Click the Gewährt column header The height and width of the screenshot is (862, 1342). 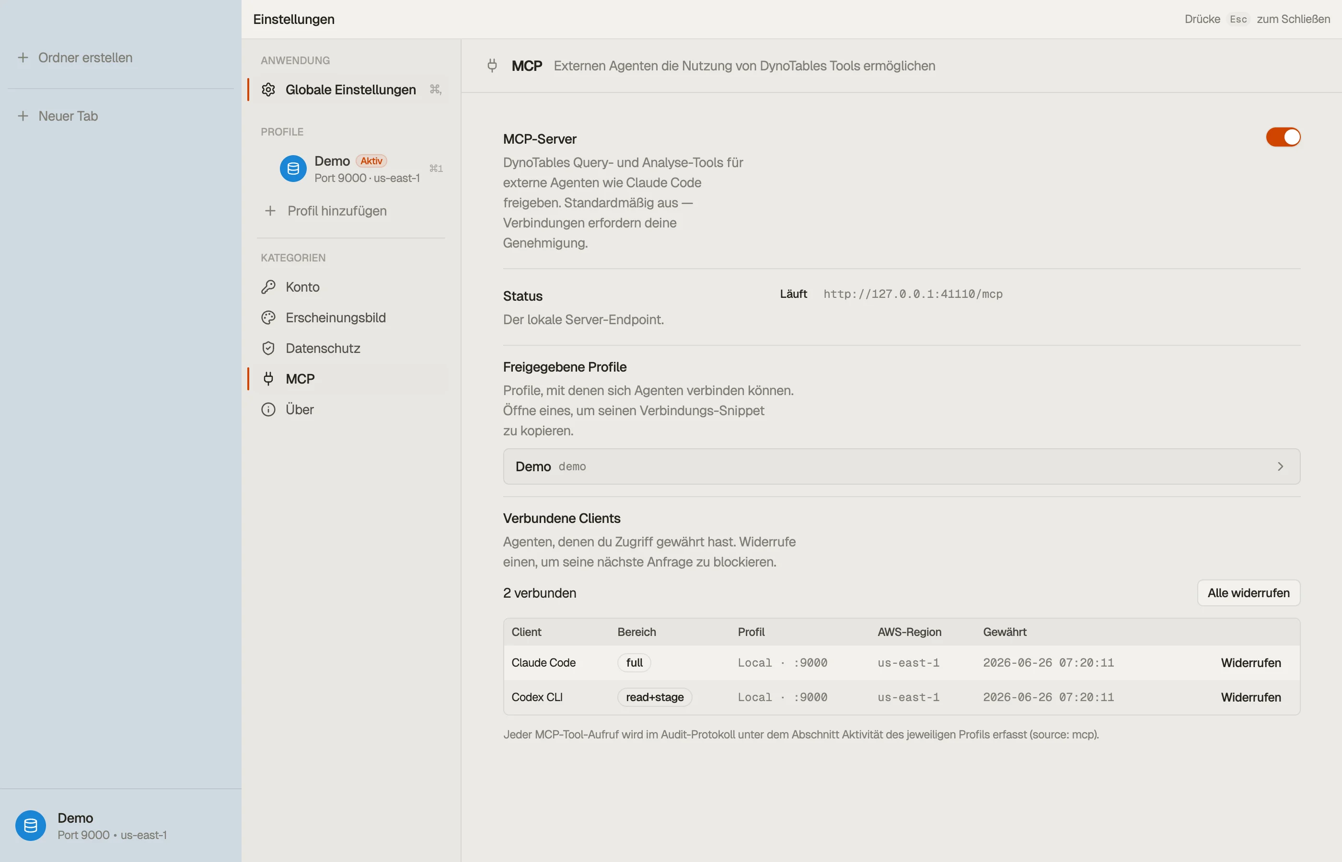[x=1004, y=632]
